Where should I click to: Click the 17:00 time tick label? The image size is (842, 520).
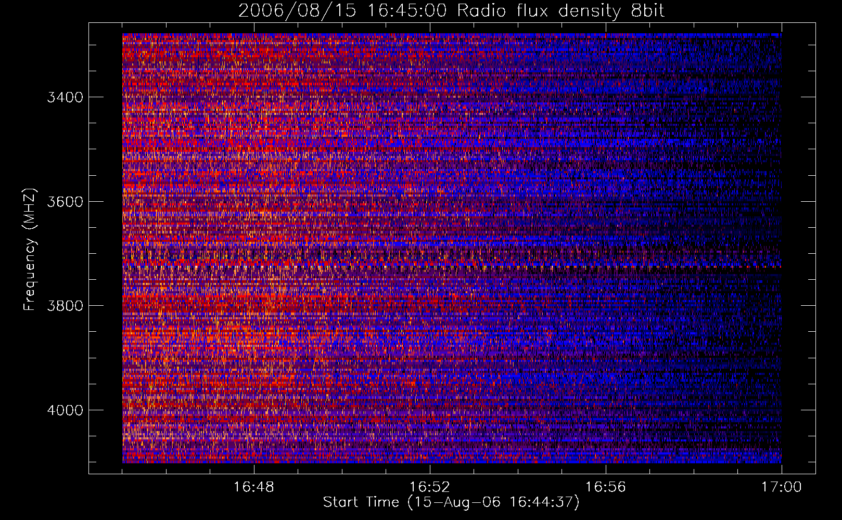(x=782, y=487)
